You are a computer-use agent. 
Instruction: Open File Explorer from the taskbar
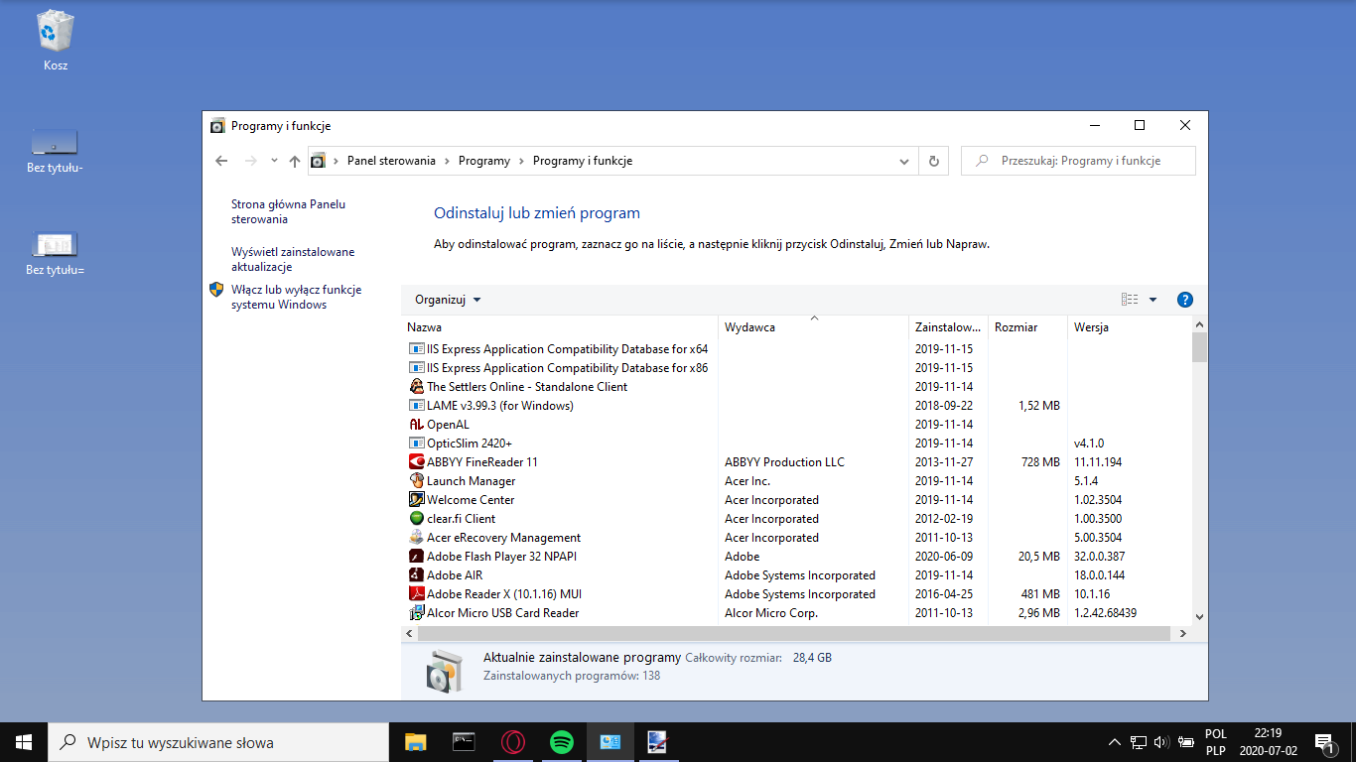point(415,741)
